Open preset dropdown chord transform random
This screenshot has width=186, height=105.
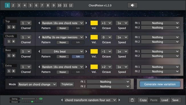pyautogui.click(x=90, y=100)
